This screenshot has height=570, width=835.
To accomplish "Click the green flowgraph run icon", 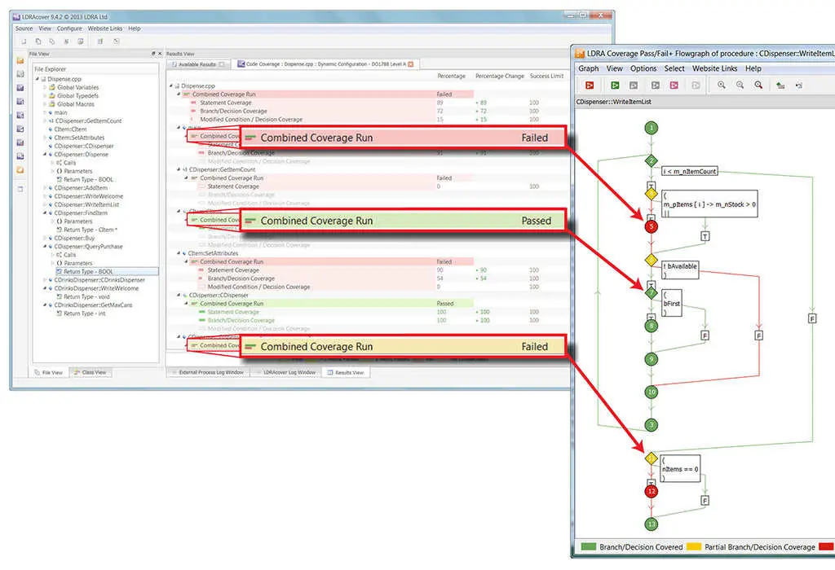I will [x=613, y=85].
